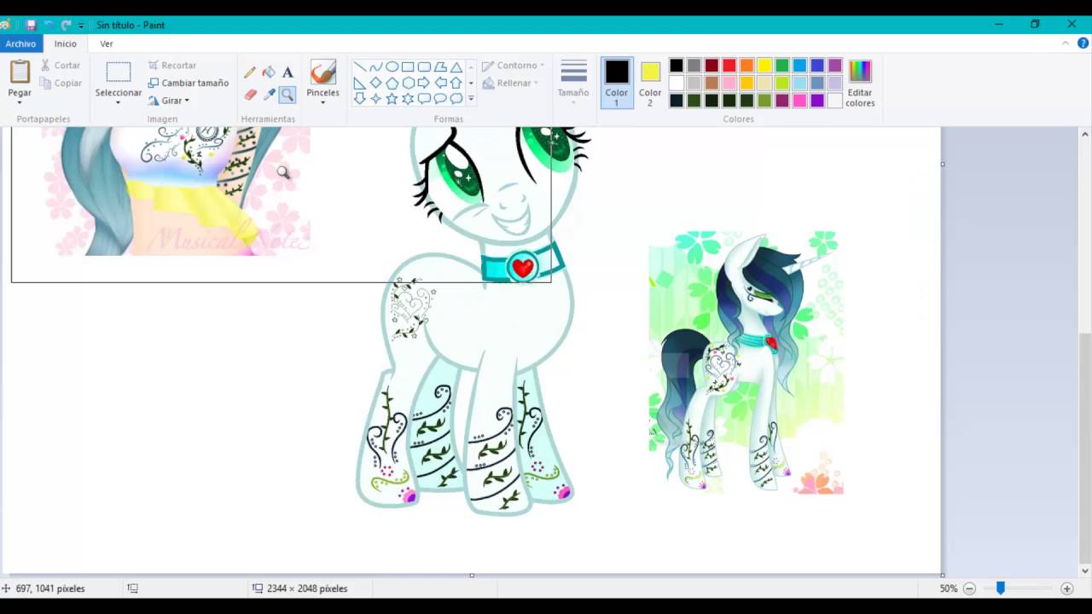1092x614 pixels.
Task: Open the Girar rotate dropdown
Action: (x=168, y=101)
